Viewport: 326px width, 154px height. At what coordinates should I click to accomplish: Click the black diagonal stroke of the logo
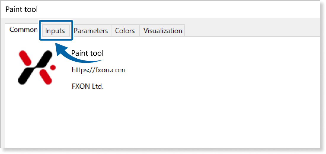coord(36,67)
